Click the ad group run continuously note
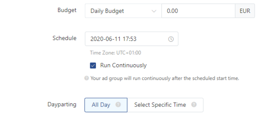Viewport: 280px width, 123px height. click(x=165, y=78)
